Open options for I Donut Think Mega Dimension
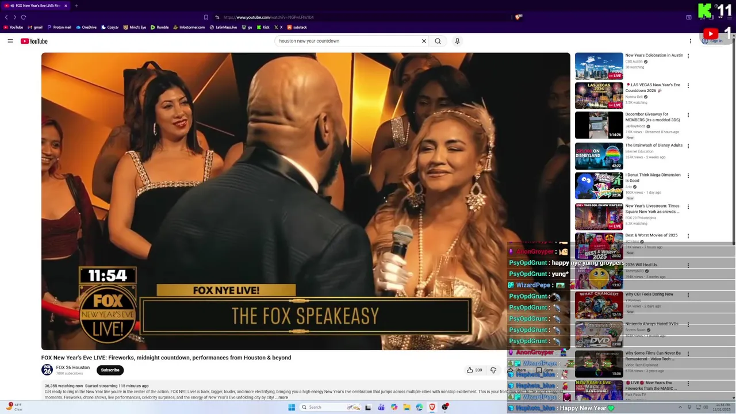The image size is (736, 414). 688,175
